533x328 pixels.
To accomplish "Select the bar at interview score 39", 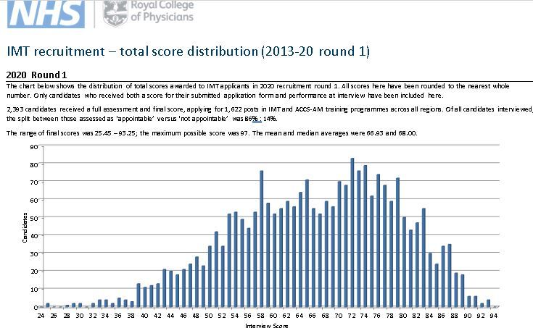I will [x=138, y=295].
